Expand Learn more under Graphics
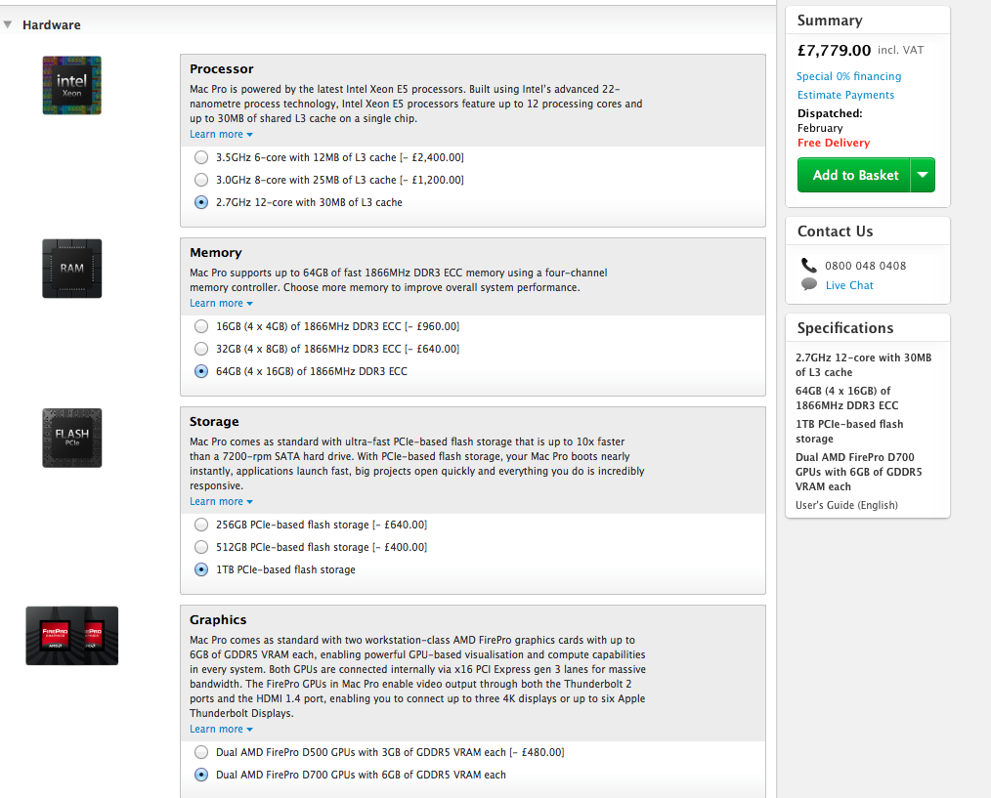 tap(221, 729)
